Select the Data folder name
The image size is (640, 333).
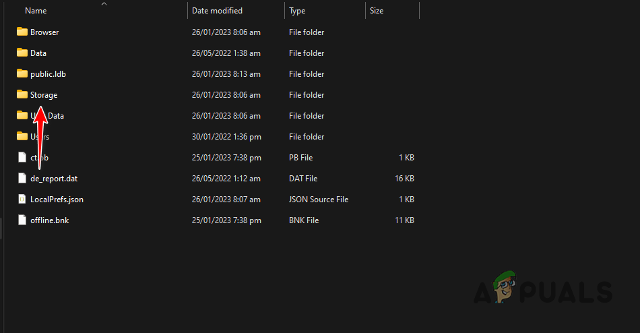pos(38,53)
